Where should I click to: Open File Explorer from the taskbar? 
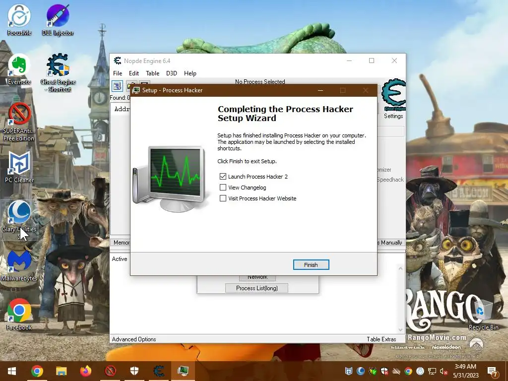coord(61,371)
